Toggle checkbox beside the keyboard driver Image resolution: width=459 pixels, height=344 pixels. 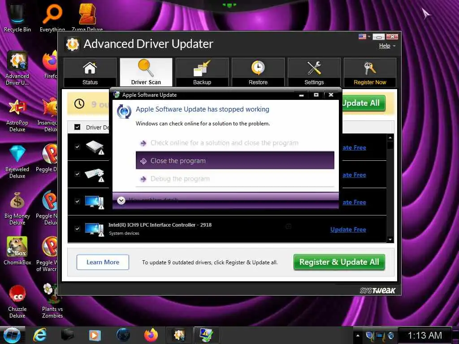[x=77, y=174]
